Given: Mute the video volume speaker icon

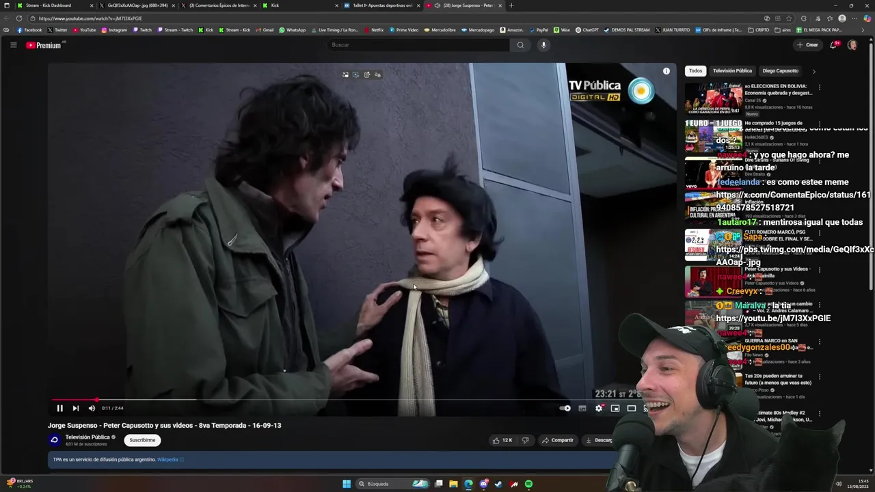Looking at the screenshot, I should tap(92, 408).
